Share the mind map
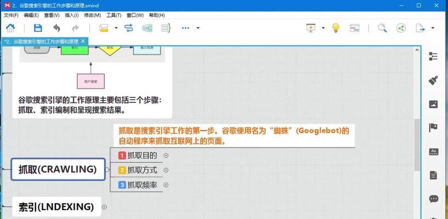Screen dimensions: 448x219 coord(401,28)
